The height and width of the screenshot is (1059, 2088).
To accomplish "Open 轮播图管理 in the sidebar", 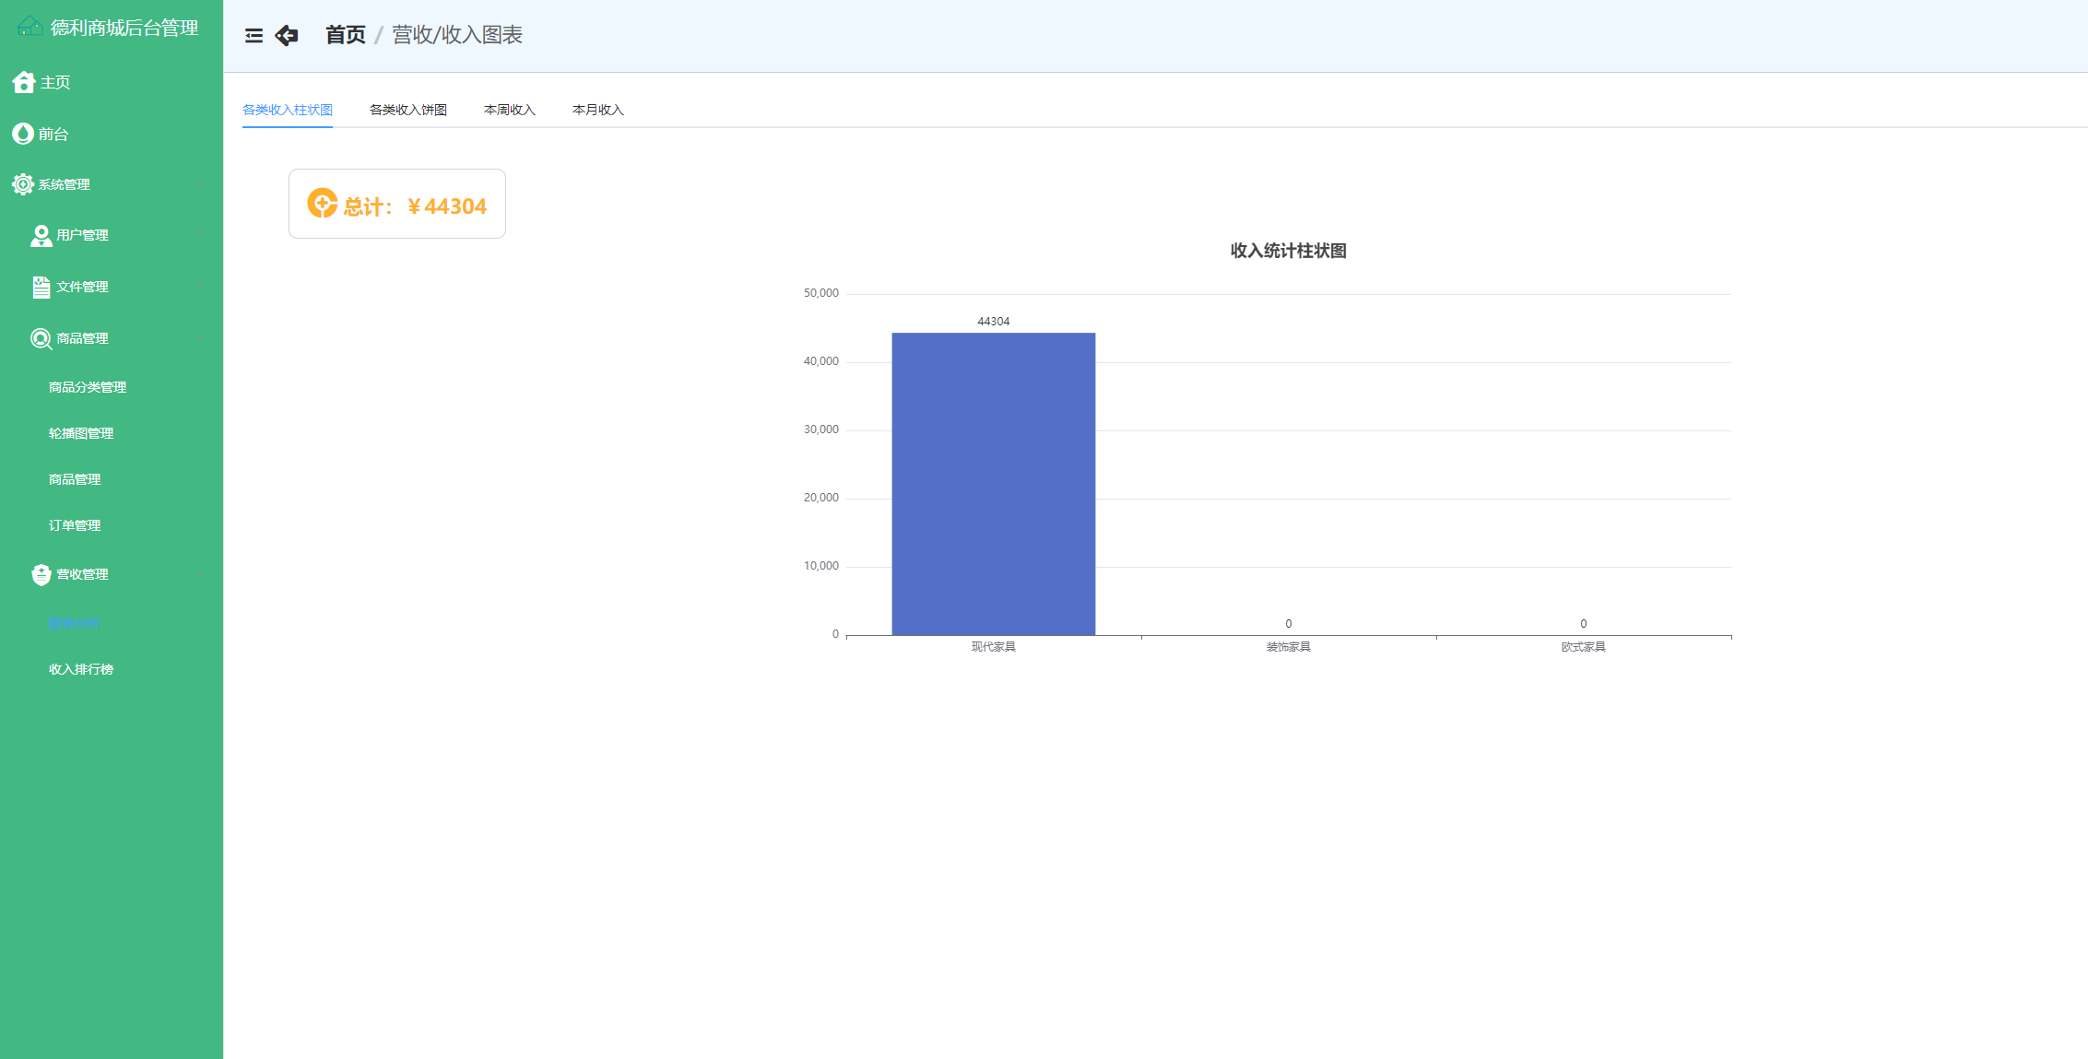I will [81, 433].
